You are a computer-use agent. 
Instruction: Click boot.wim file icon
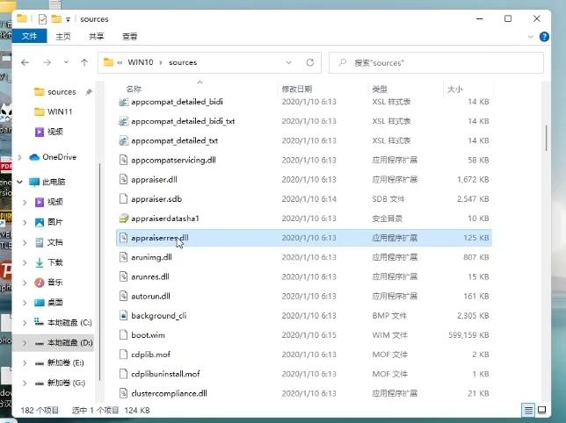coord(123,335)
